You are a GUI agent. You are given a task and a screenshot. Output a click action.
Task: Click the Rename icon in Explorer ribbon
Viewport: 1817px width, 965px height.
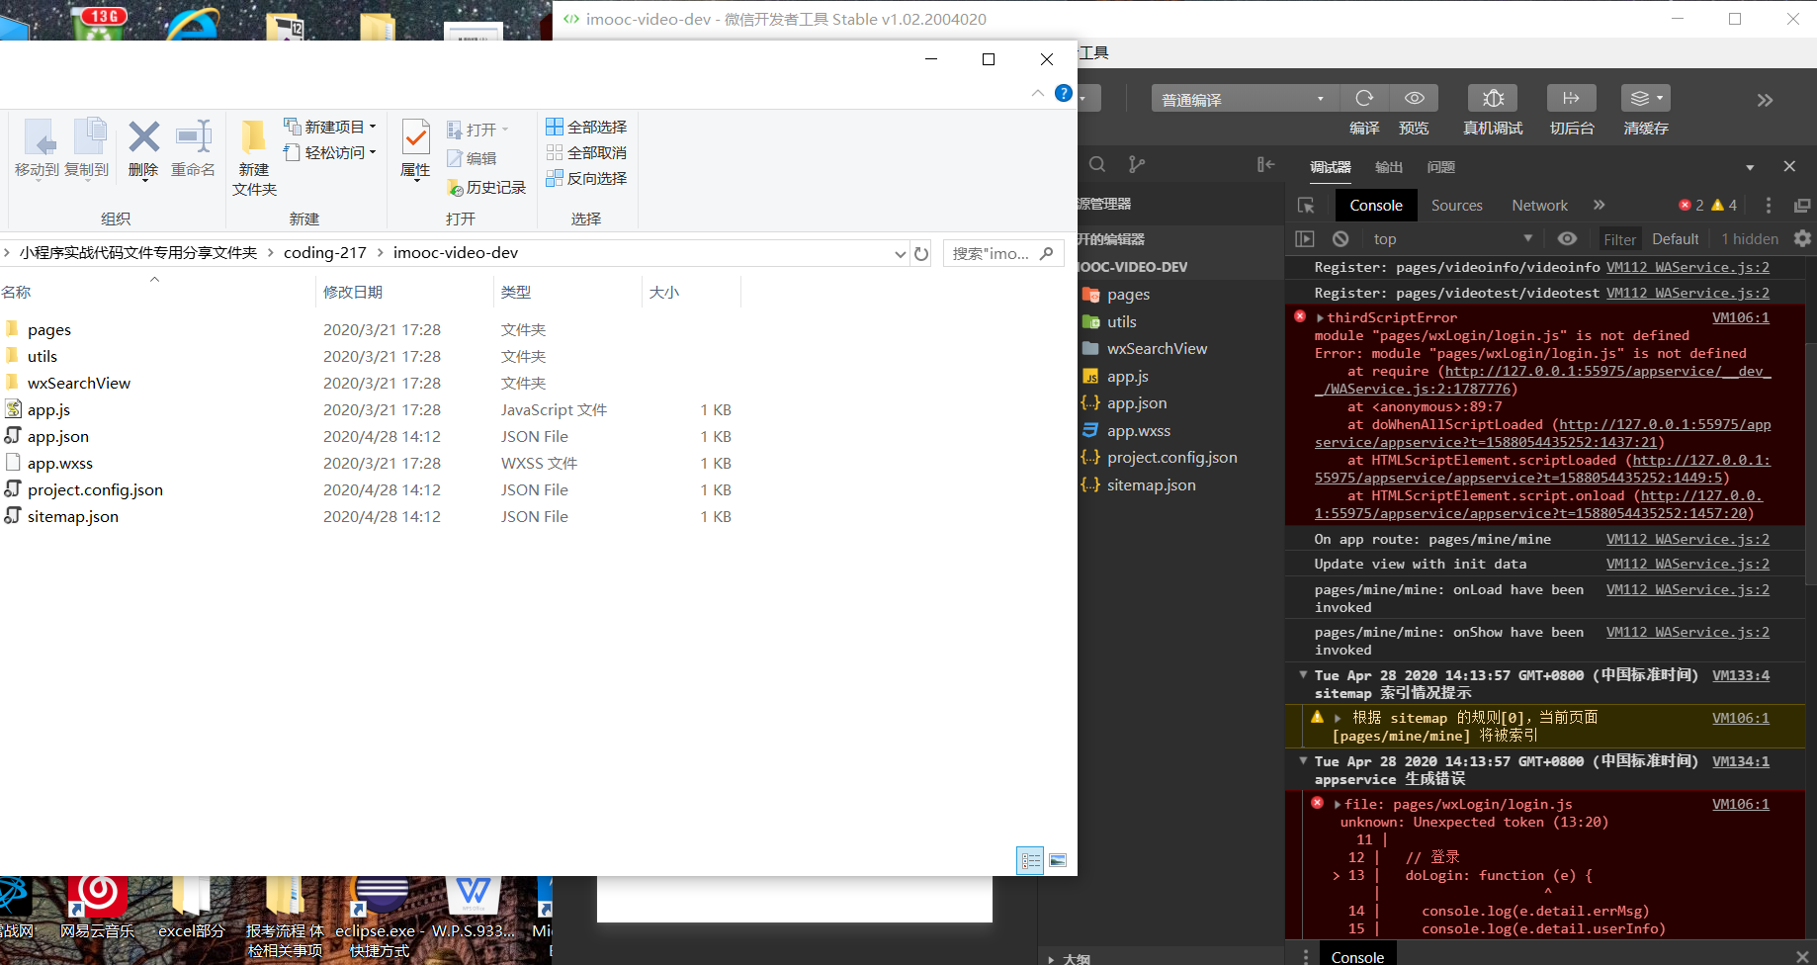pyautogui.click(x=193, y=137)
